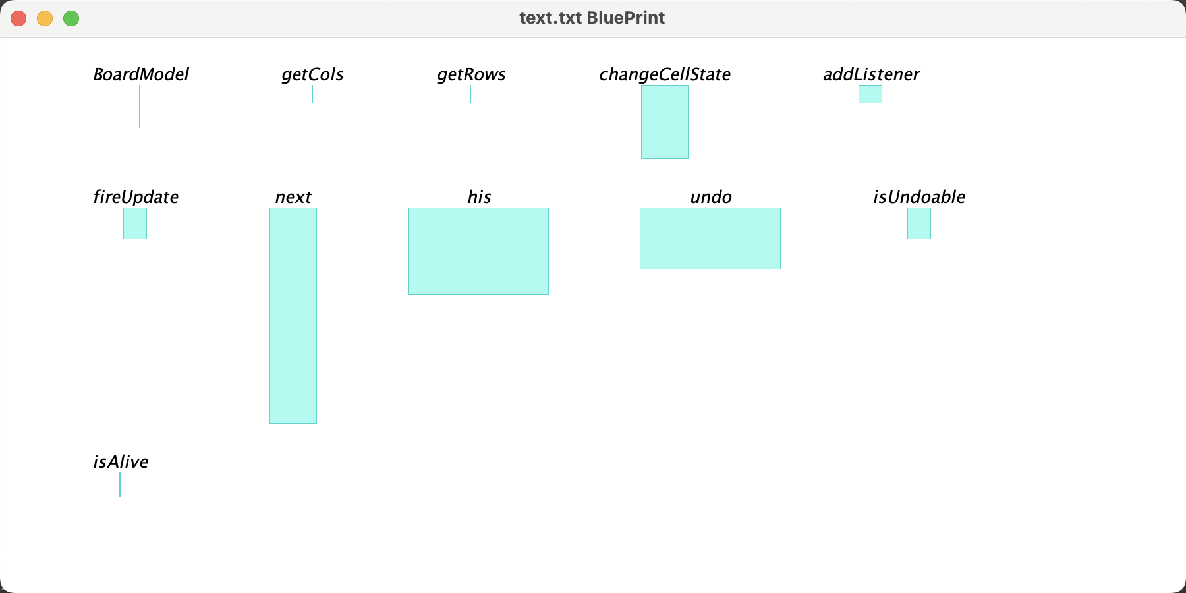Click the fireUpdate block

coord(134,223)
